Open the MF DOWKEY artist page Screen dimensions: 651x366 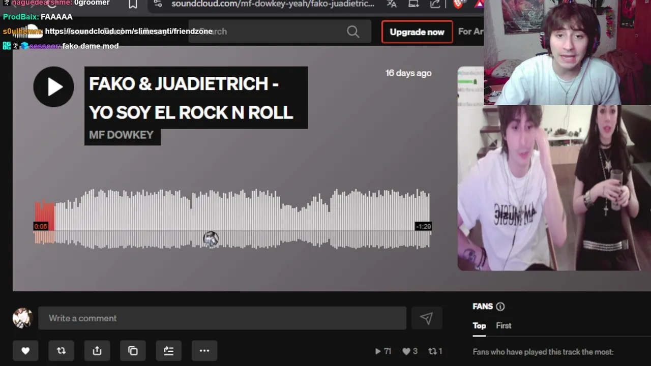tap(122, 135)
